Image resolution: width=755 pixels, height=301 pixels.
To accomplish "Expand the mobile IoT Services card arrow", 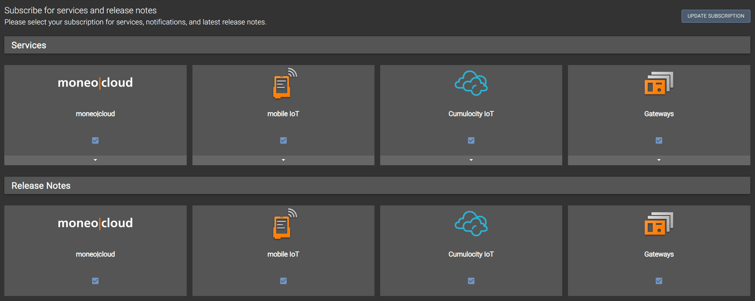I will click(283, 160).
